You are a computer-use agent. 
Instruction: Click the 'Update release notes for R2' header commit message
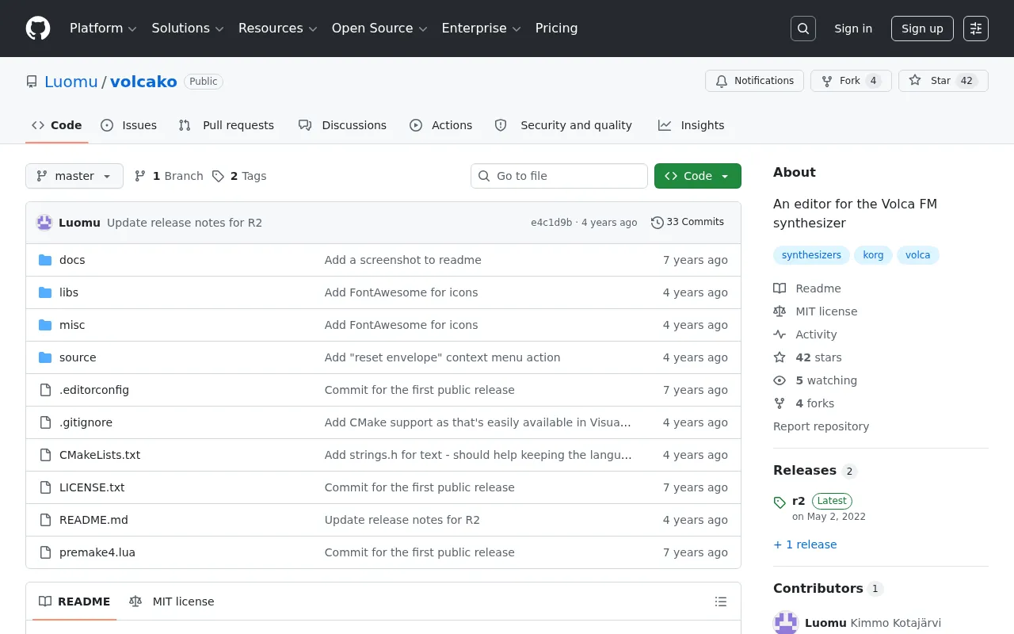point(185,223)
